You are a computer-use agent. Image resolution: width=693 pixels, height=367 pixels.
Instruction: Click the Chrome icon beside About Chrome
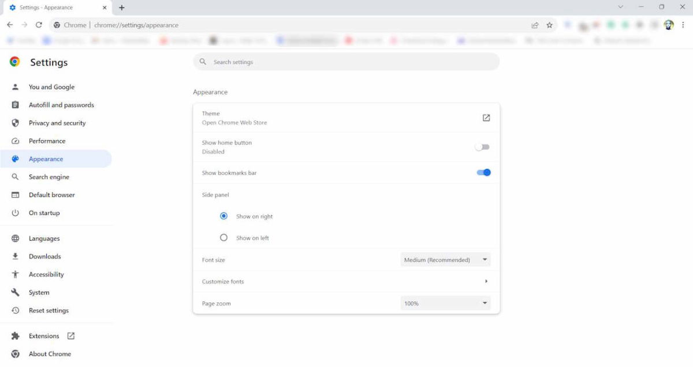click(16, 354)
